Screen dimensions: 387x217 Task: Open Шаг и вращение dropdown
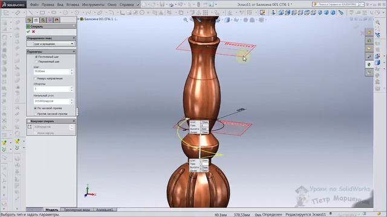pos(54,44)
